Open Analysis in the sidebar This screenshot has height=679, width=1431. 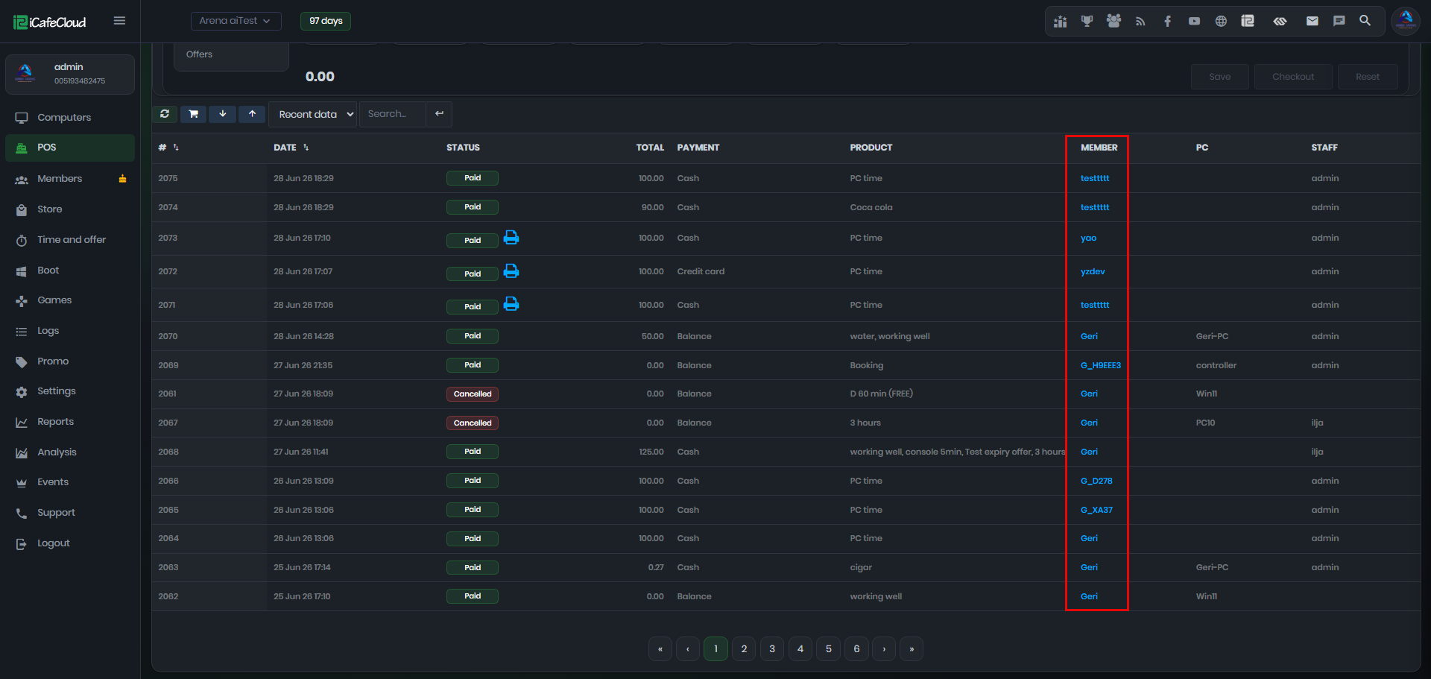click(x=70, y=452)
